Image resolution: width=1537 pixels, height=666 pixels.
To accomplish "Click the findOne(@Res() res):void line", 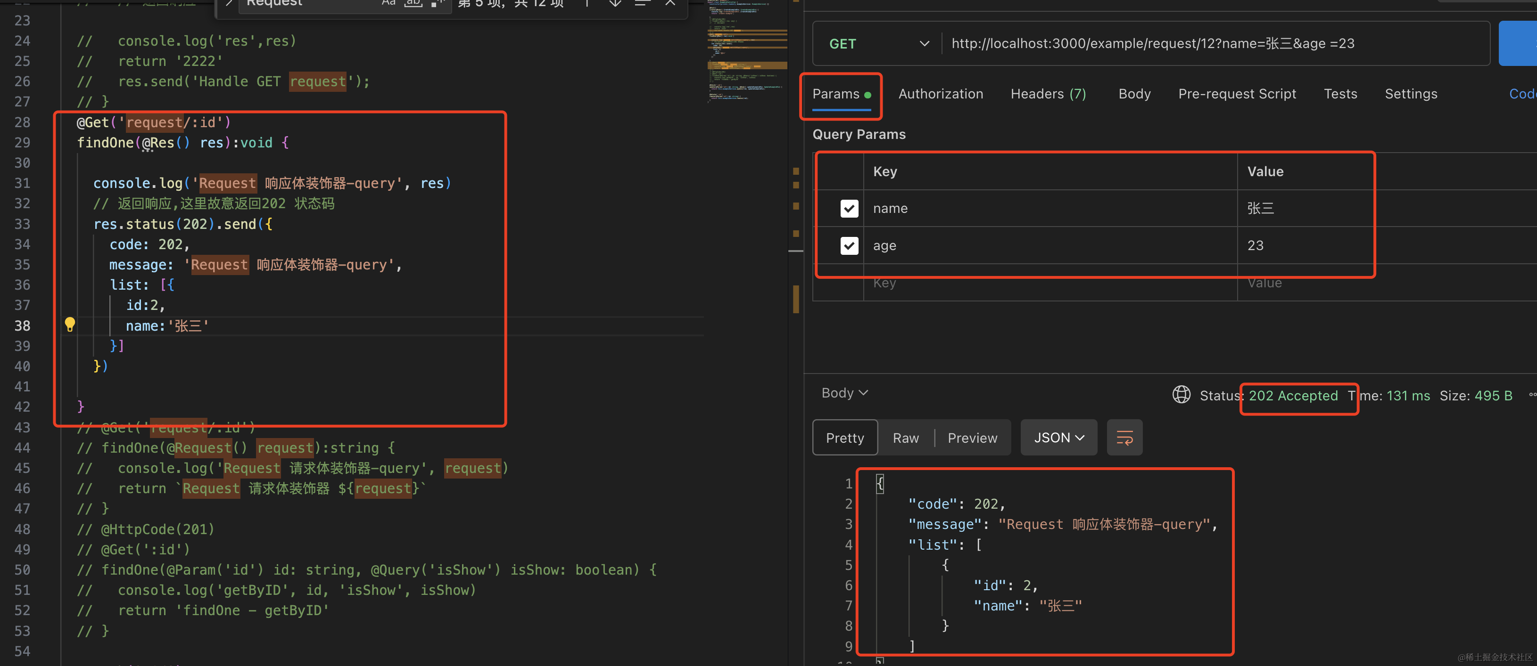I will (182, 143).
